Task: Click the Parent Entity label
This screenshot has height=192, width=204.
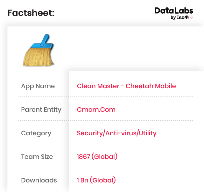Action: click(41, 110)
